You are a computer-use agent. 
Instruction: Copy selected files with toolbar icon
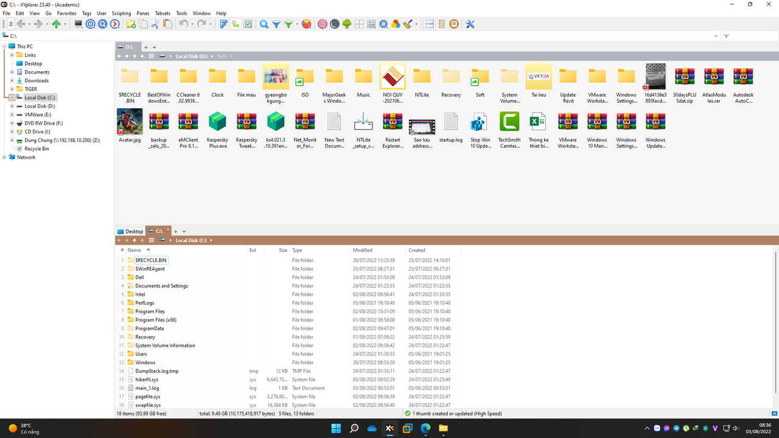[x=144, y=24]
